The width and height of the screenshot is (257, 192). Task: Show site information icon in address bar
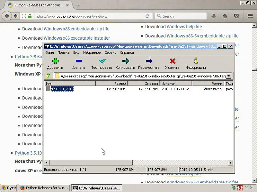point(24,16)
